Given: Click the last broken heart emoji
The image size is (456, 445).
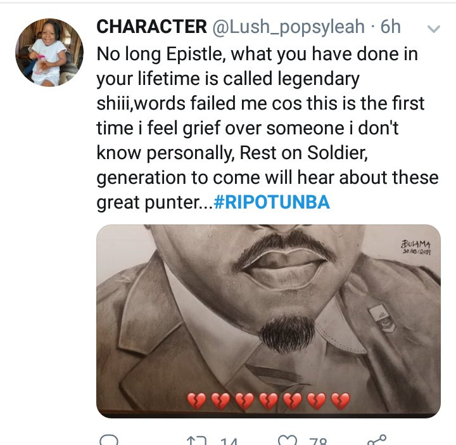Looking at the screenshot, I should 341,401.
